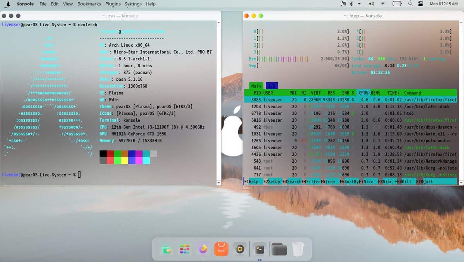464x262 pixels.
Task: Select htop process row PID 1265 pulseaudio
Action: (x=350, y=141)
